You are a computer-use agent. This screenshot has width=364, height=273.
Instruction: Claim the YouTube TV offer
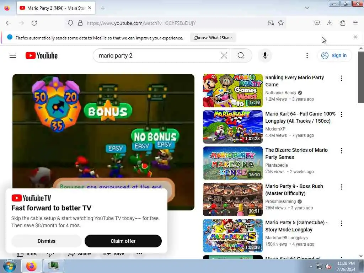(x=123, y=241)
